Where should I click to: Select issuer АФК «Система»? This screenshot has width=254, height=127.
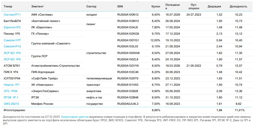click(42, 15)
